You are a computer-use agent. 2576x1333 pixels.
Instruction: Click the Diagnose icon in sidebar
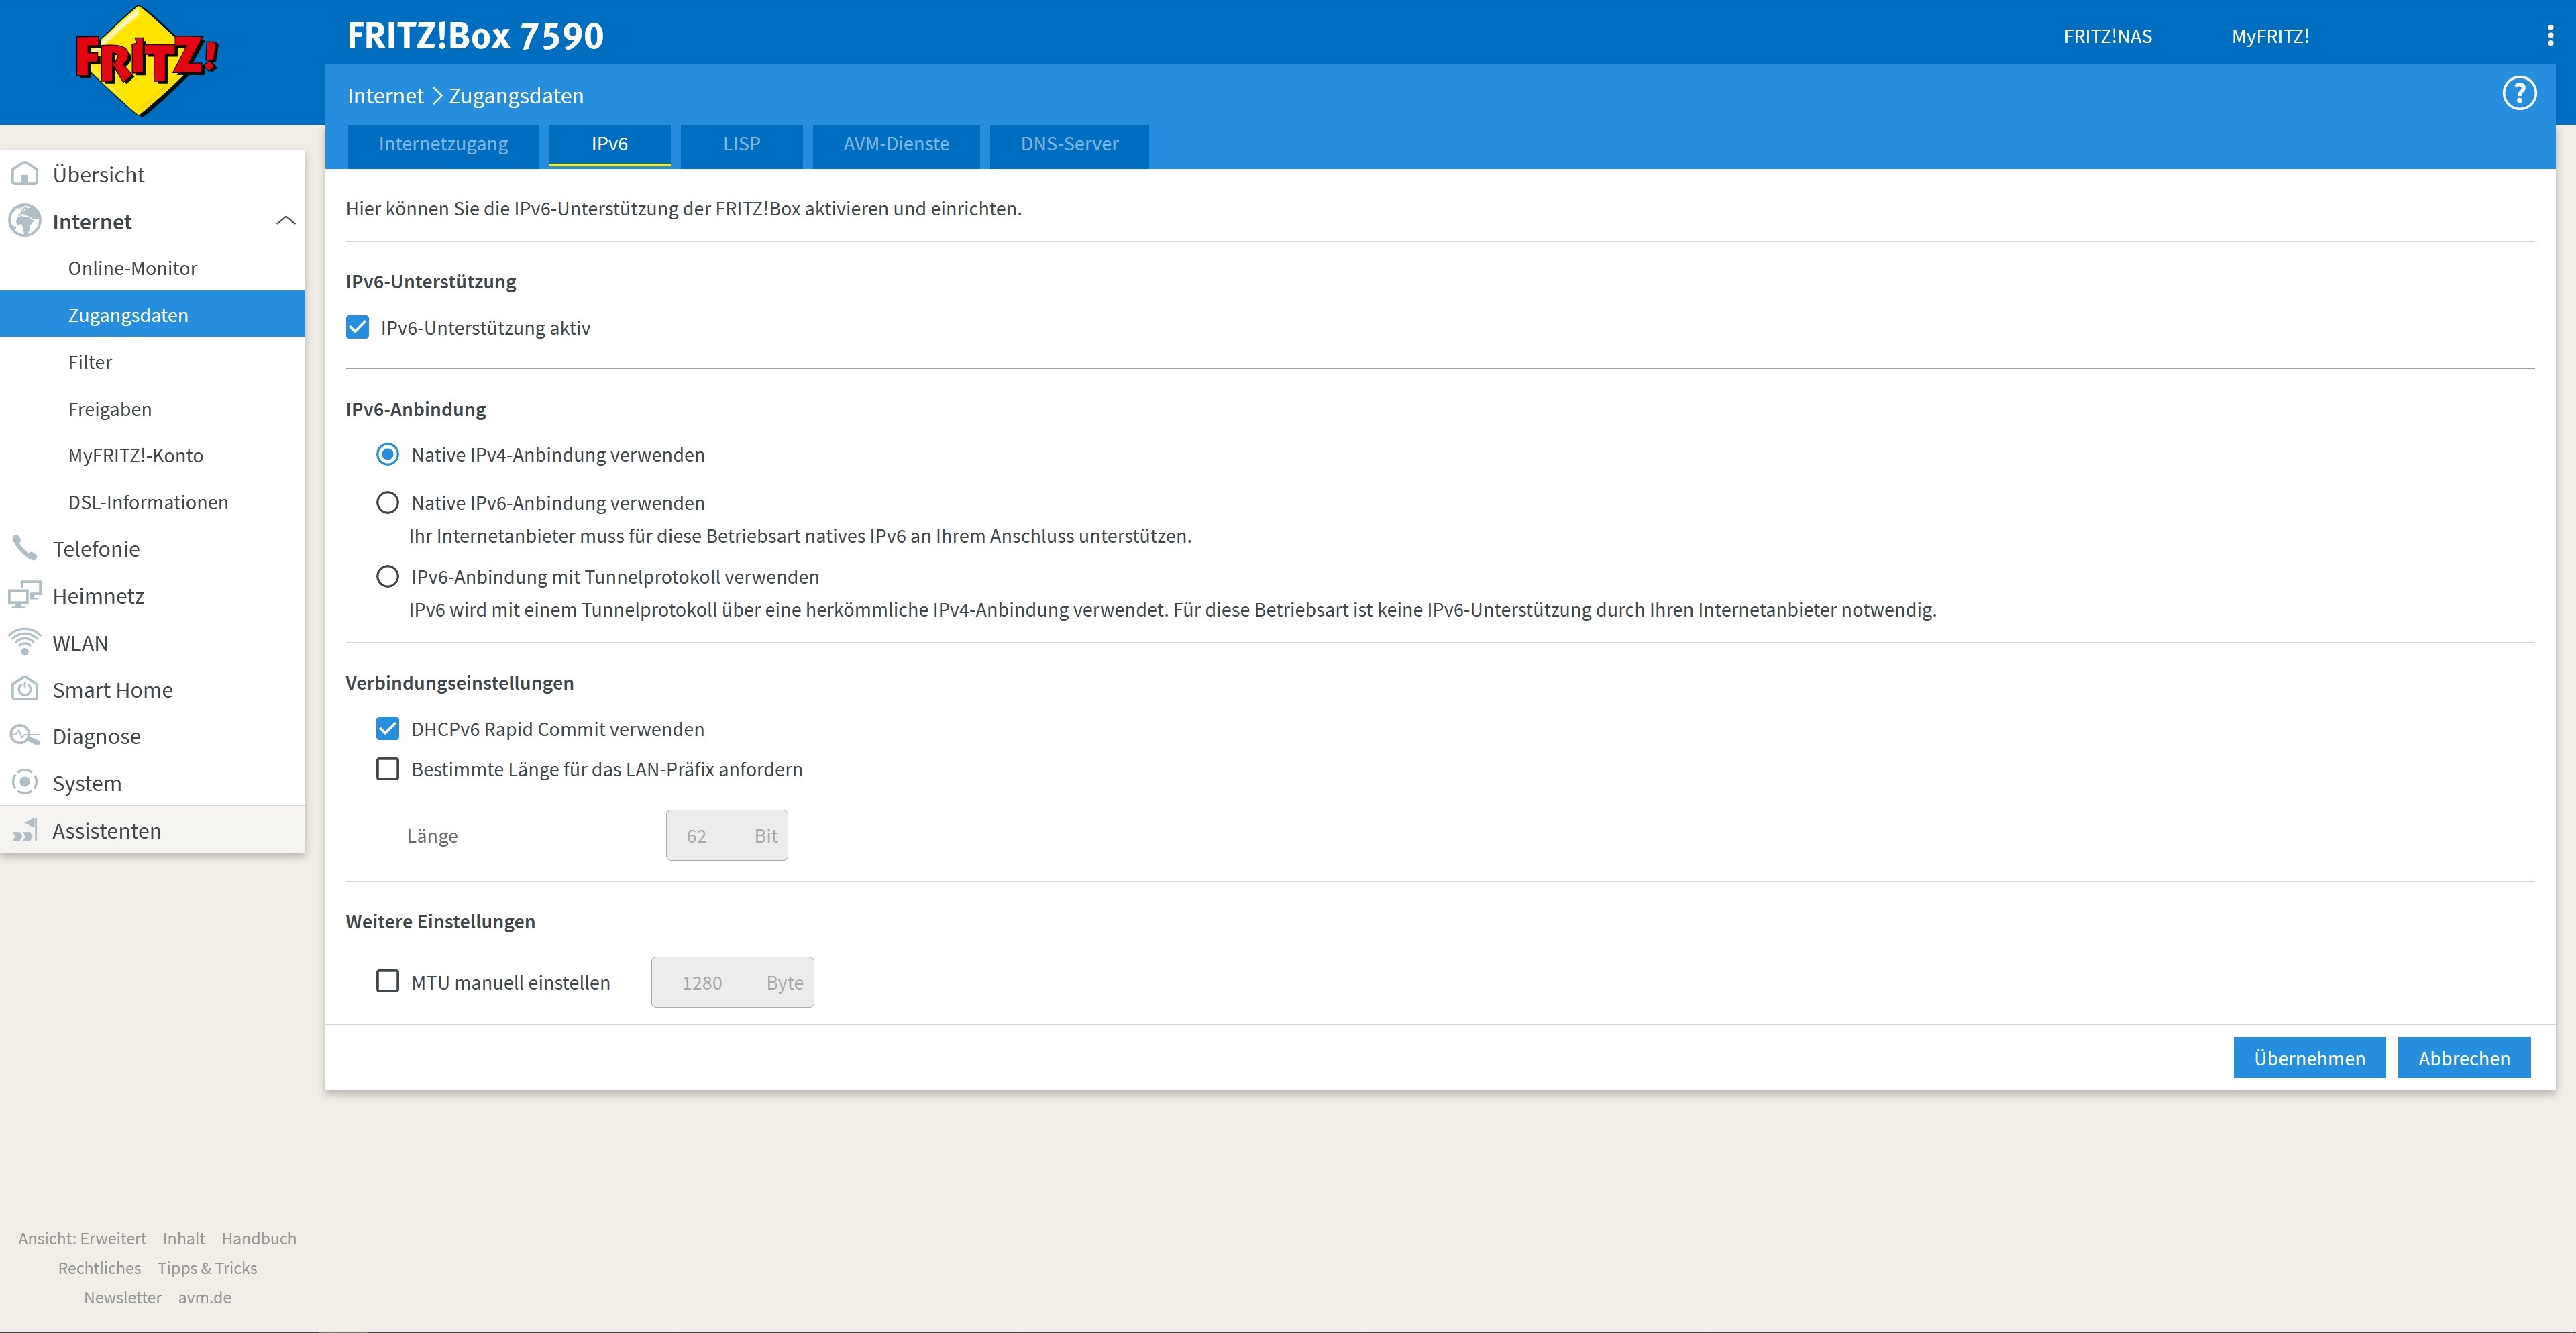point(25,736)
